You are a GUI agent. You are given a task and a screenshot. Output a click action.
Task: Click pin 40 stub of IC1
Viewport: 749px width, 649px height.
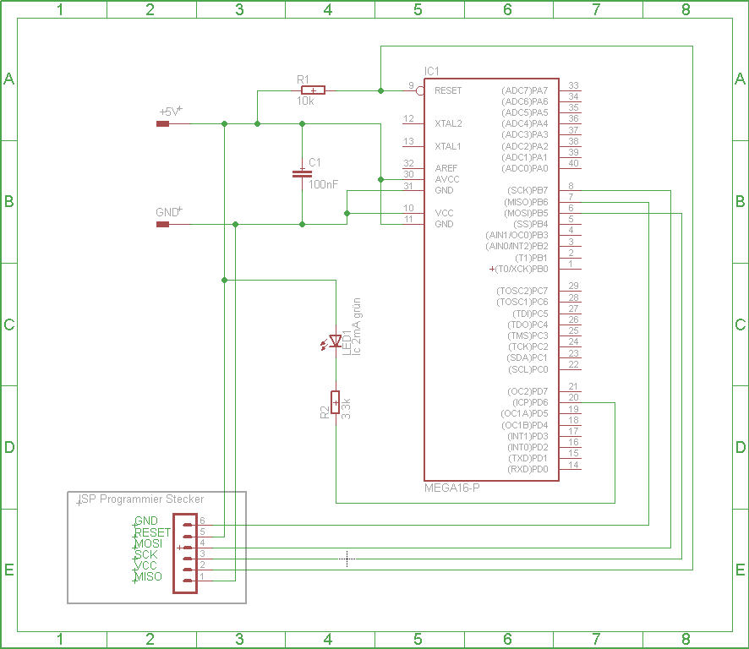pos(571,168)
